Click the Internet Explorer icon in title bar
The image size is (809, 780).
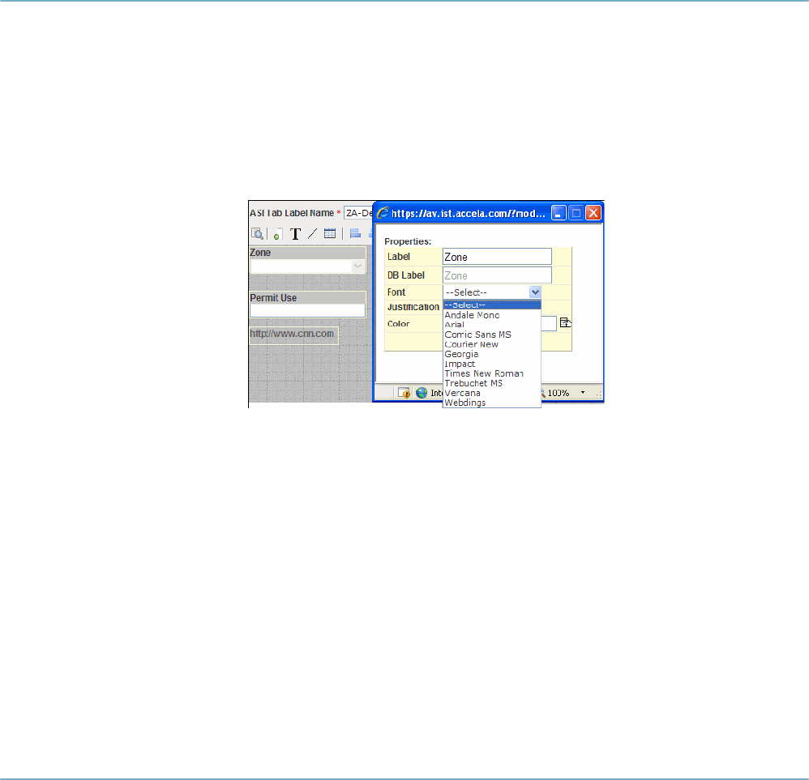point(383,213)
